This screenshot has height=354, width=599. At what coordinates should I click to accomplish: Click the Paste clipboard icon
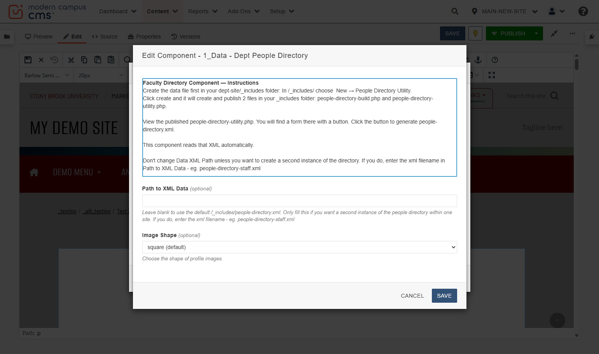(98, 60)
